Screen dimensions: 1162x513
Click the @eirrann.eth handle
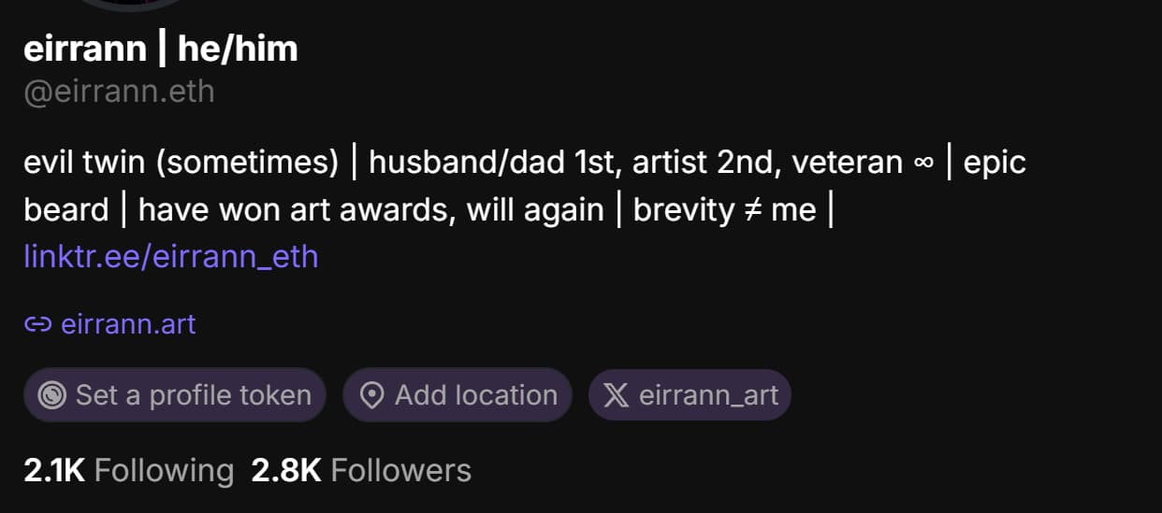[x=119, y=93]
